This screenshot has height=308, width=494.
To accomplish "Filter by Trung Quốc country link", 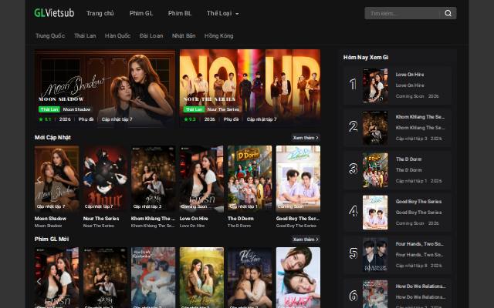I will click(50, 36).
